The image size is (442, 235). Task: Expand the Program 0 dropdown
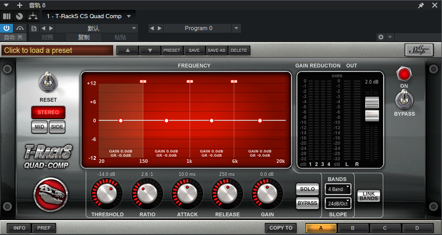236,28
